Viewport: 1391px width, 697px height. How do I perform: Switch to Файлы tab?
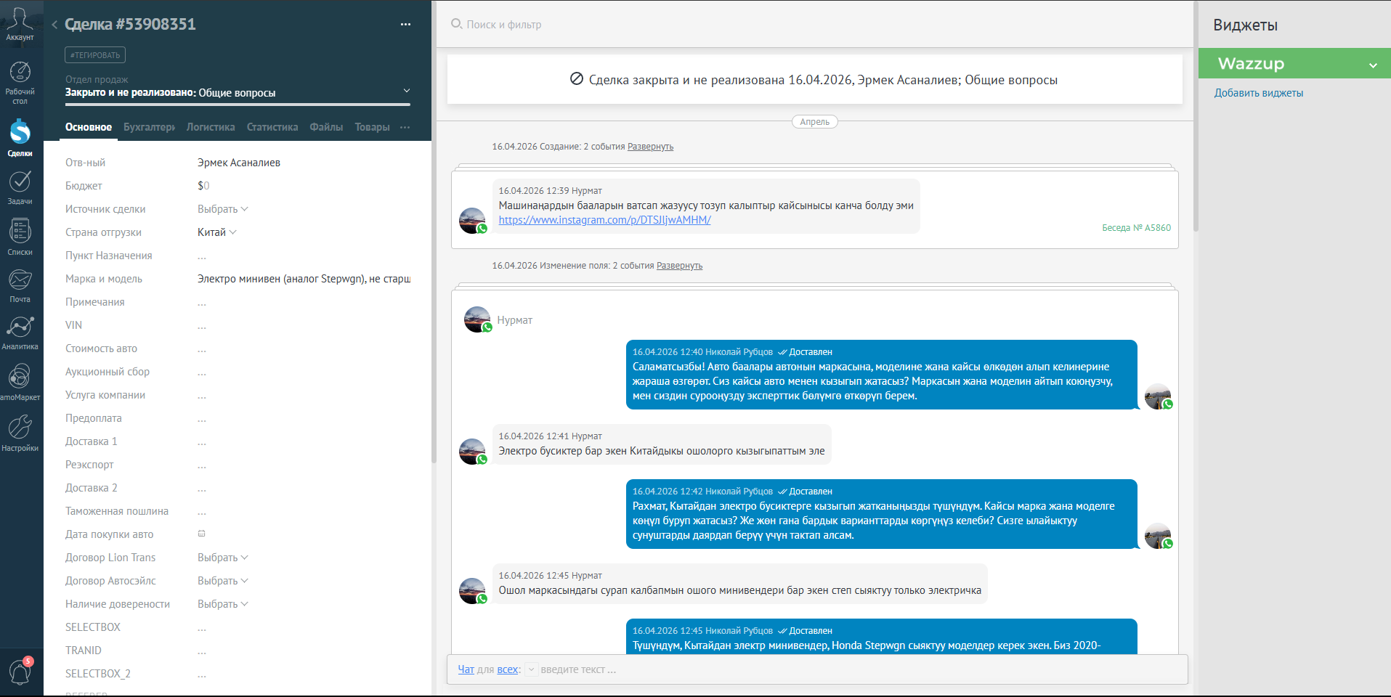[x=326, y=127]
